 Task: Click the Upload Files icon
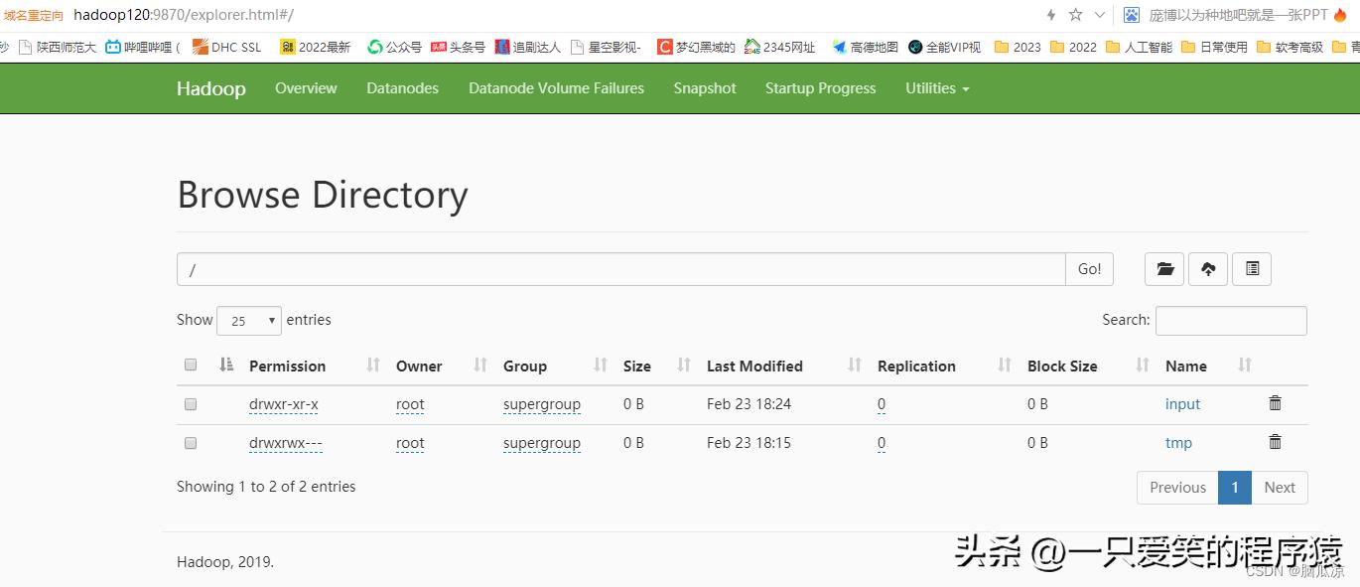click(1207, 268)
